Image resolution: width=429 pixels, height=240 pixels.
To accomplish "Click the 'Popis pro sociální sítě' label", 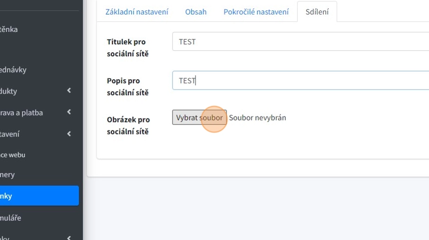I will [x=128, y=87].
